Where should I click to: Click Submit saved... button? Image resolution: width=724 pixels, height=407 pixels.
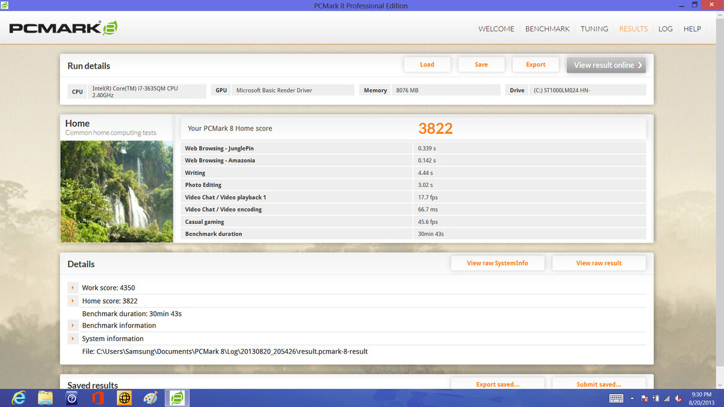point(599,383)
